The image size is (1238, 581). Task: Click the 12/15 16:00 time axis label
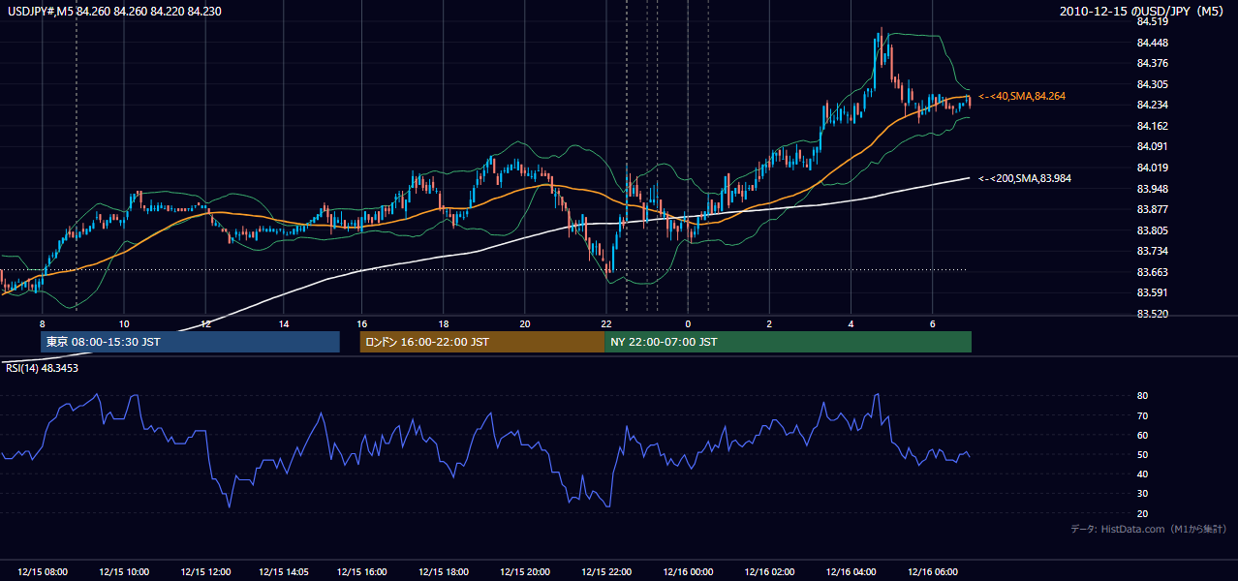tap(364, 572)
